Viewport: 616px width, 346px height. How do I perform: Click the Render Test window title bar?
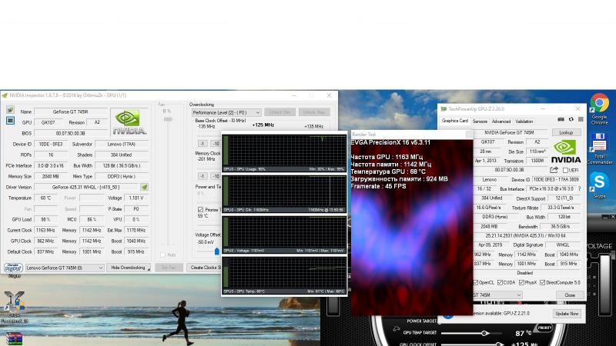pyautogui.click(x=411, y=134)
